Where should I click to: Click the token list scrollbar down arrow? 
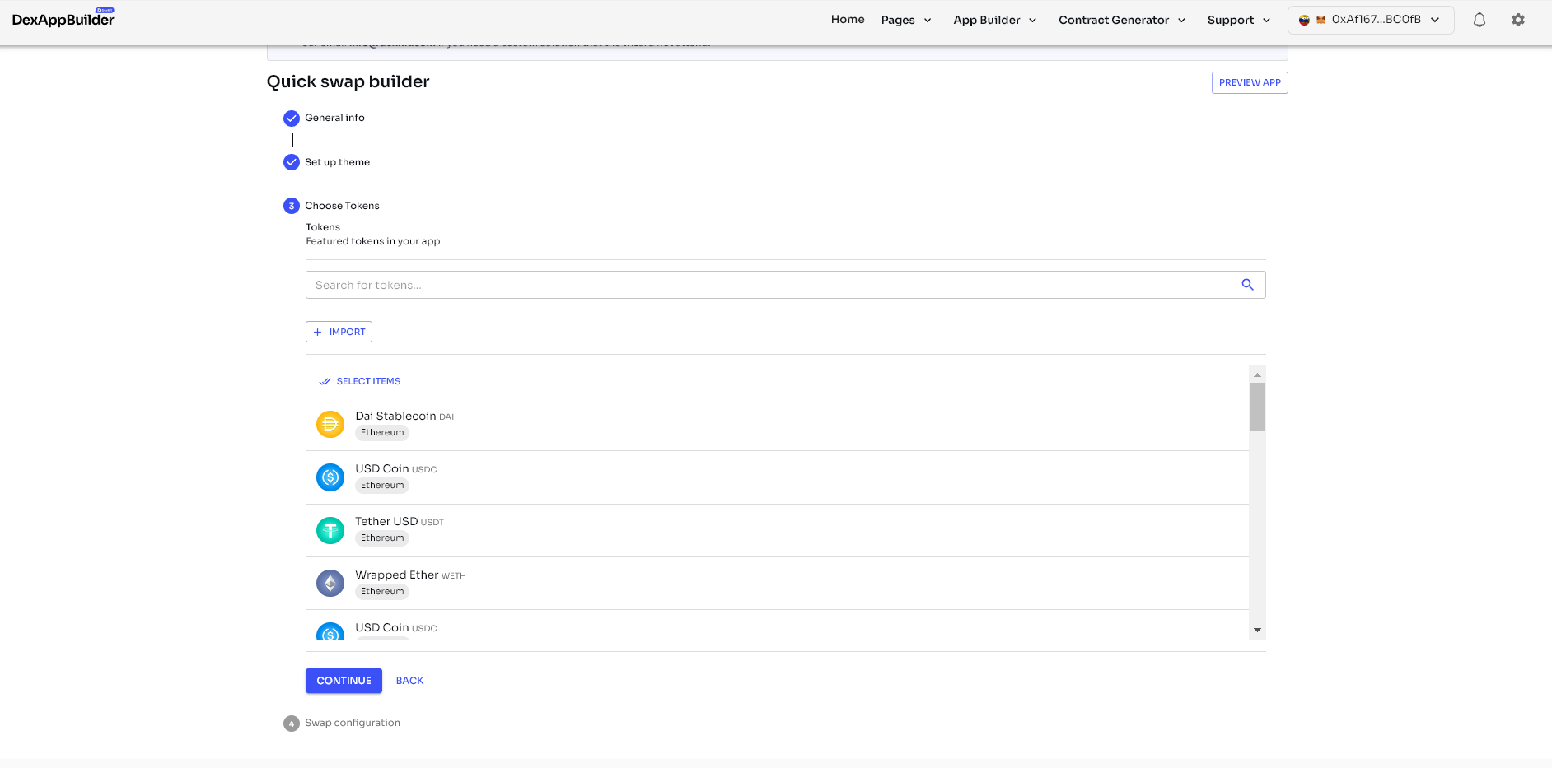click(x=1257, y=630)
